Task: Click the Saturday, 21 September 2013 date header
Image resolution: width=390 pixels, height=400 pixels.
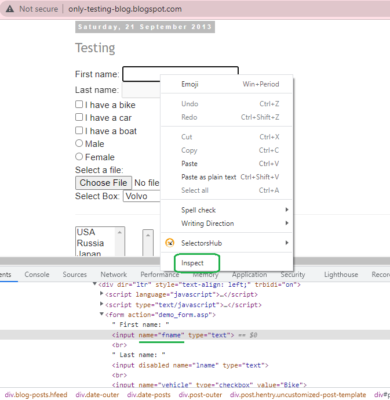Action: coord(145,27)
